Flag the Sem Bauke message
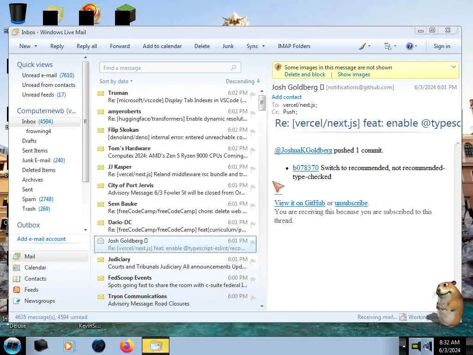This screenshot has height=355, width=473. point(253,206)
